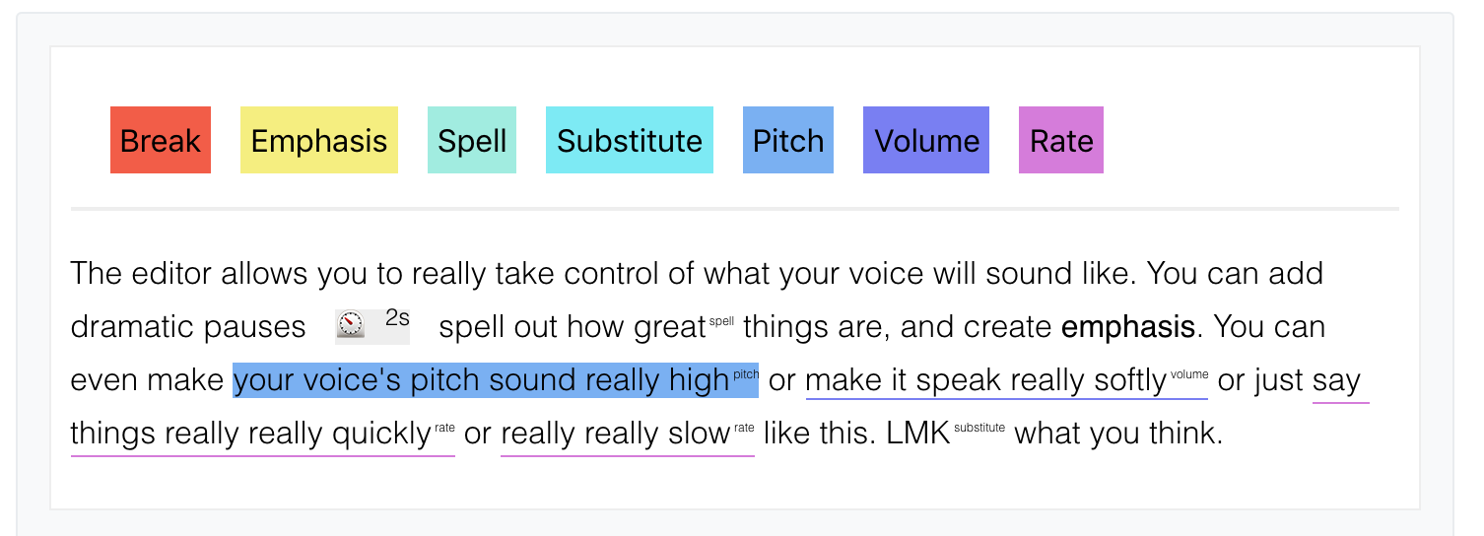
Task: Click the 'rate' tag after 'slow'
Action: point(744,428)
